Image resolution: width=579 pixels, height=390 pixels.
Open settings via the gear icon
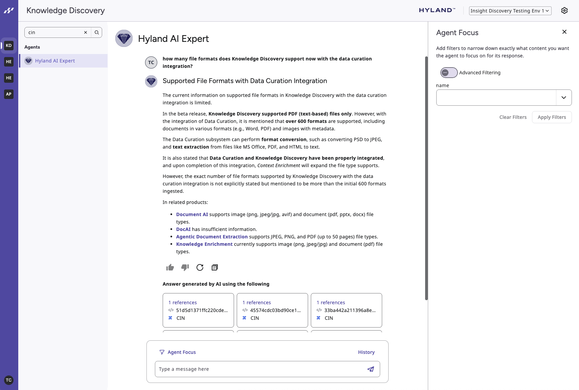[x=564, y=10]
